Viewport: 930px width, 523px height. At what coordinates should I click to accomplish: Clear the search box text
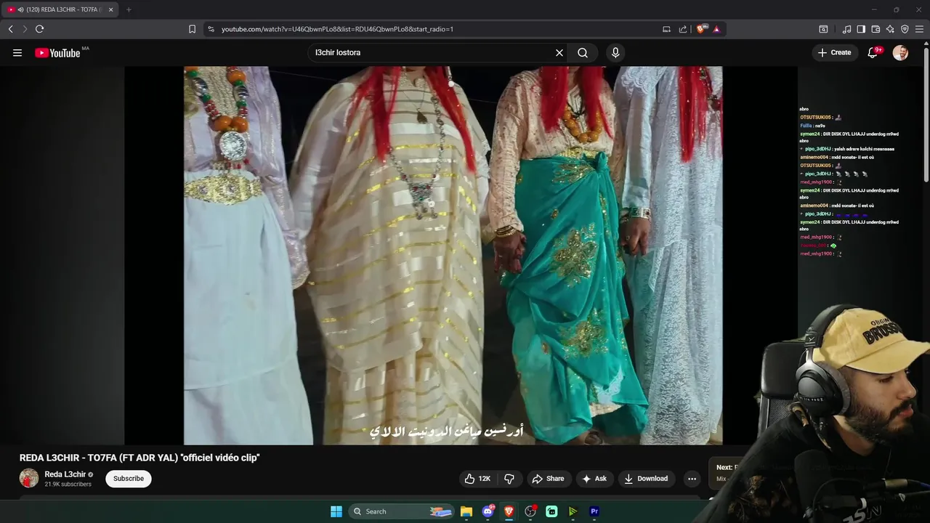(x=559, y=52)
